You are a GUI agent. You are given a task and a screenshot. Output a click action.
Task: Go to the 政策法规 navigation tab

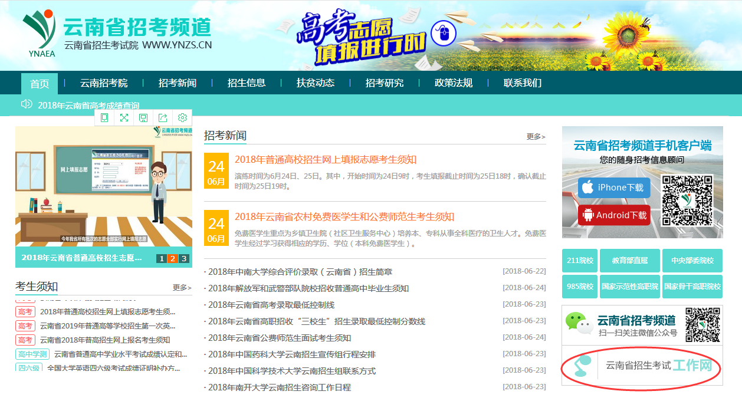click(454, 83)
